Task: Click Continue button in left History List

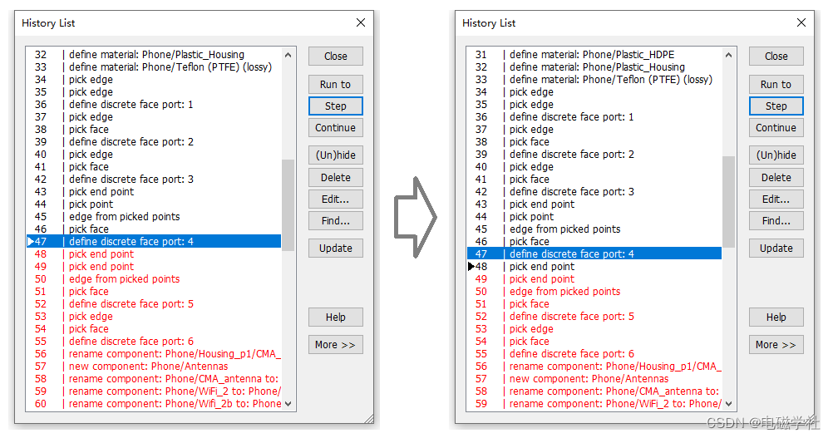Action: (335, 128)
